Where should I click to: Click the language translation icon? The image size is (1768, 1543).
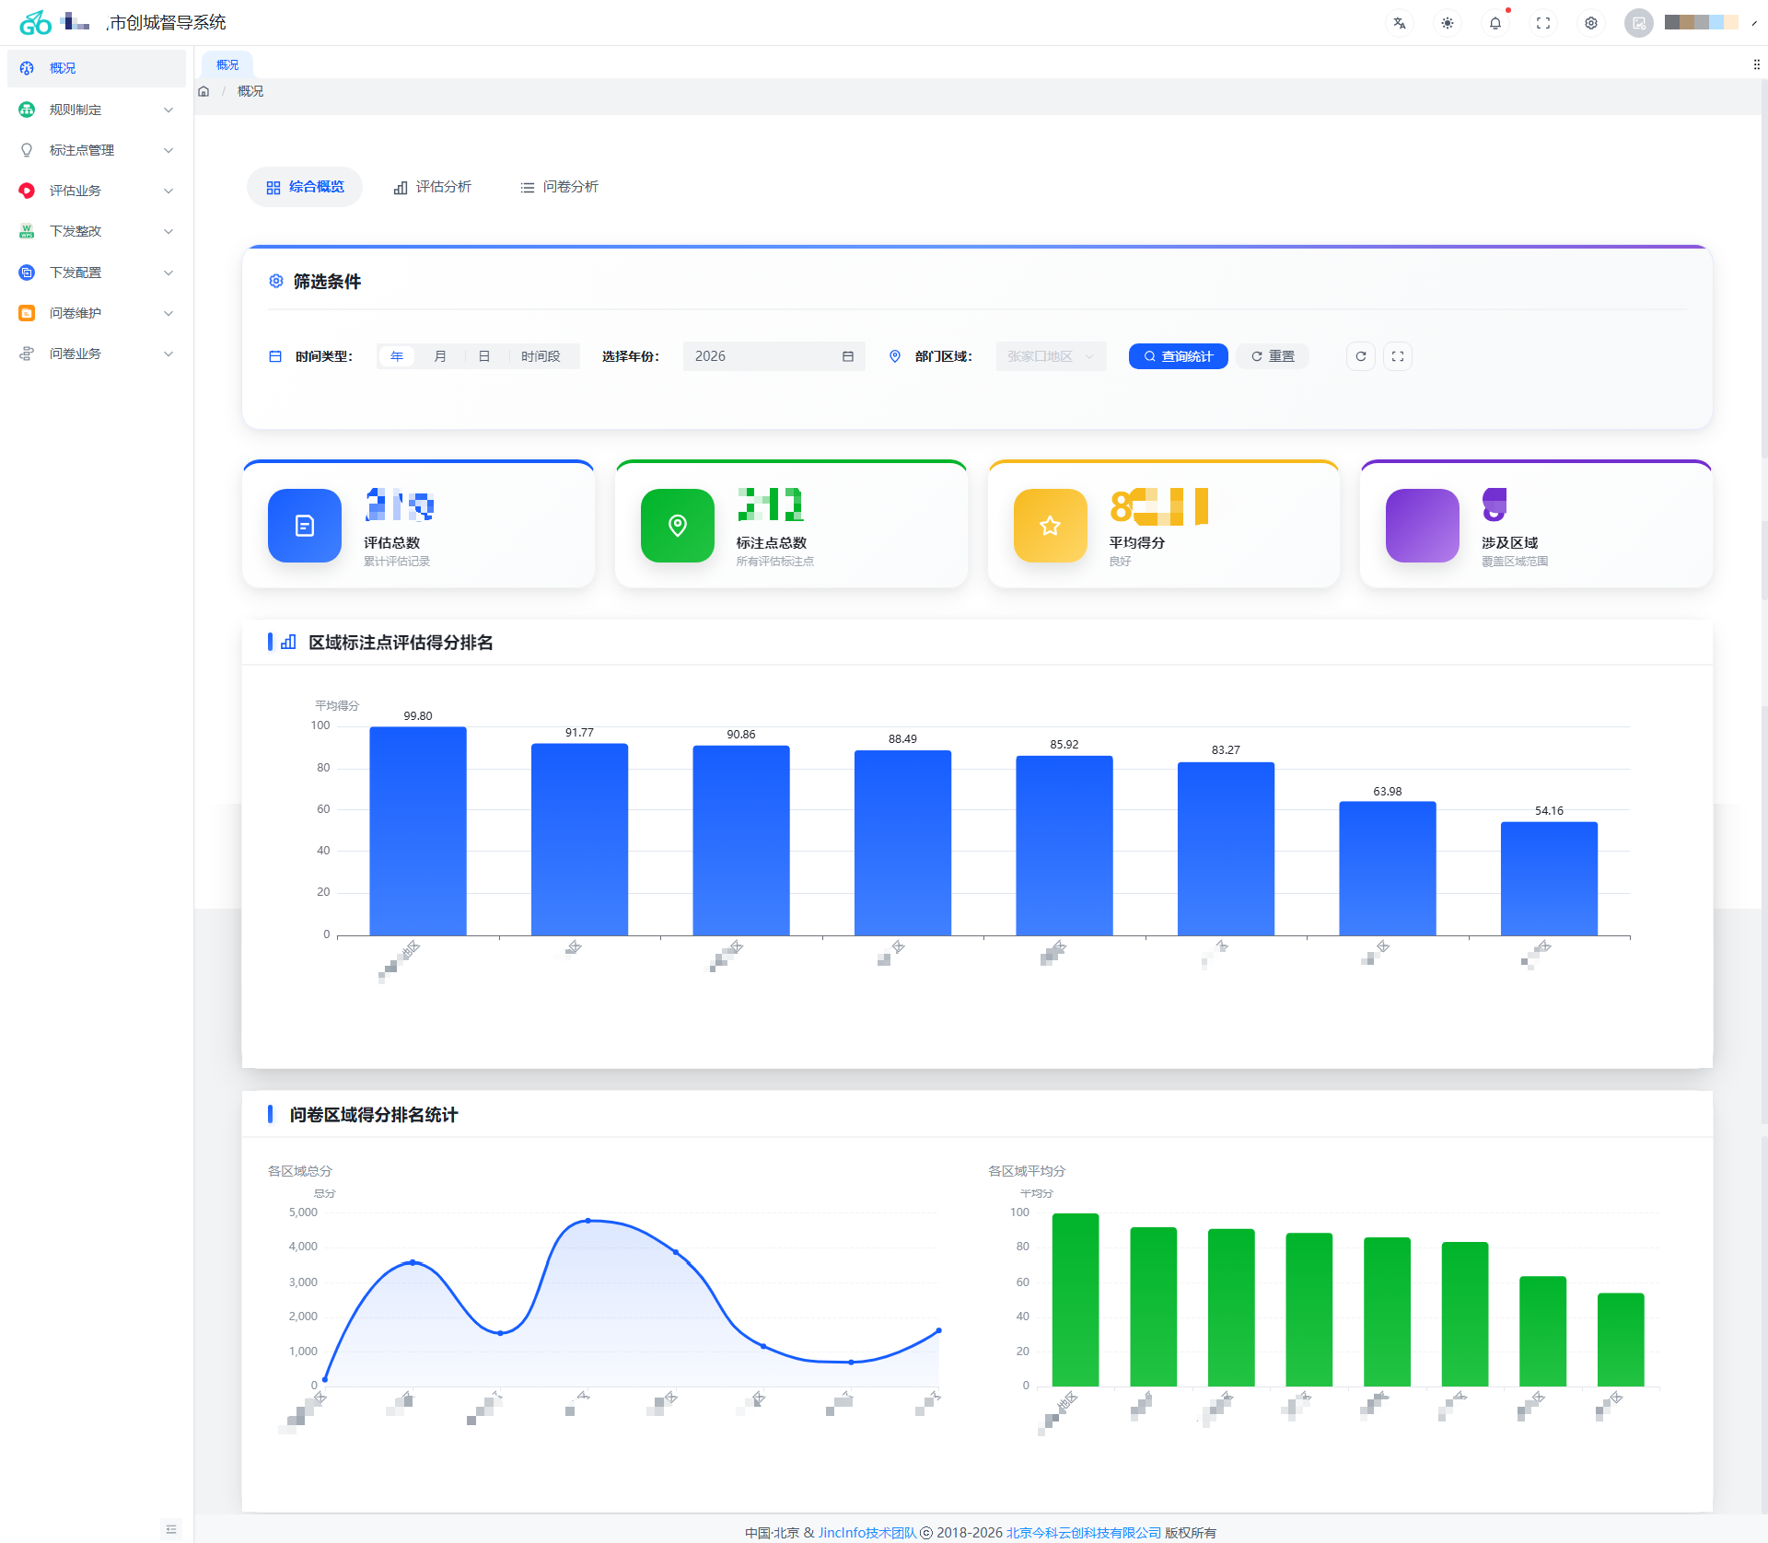pyautogui.click(x=1400, y=23)
